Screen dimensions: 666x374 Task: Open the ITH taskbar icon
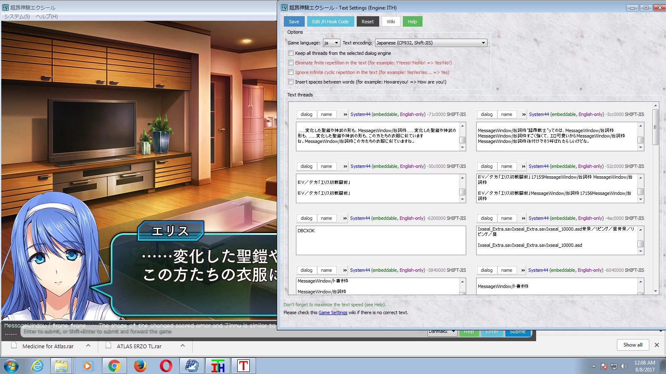[218, 366]
